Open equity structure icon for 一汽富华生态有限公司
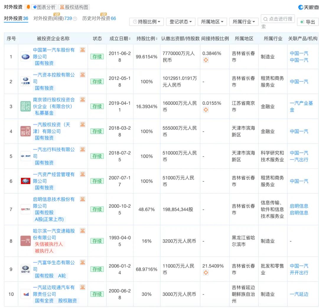The image size is (319, 308). [83, 262]
